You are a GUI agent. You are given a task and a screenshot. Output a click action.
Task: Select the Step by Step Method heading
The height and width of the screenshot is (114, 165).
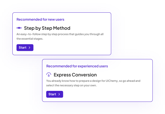click(x=47, y=28)
